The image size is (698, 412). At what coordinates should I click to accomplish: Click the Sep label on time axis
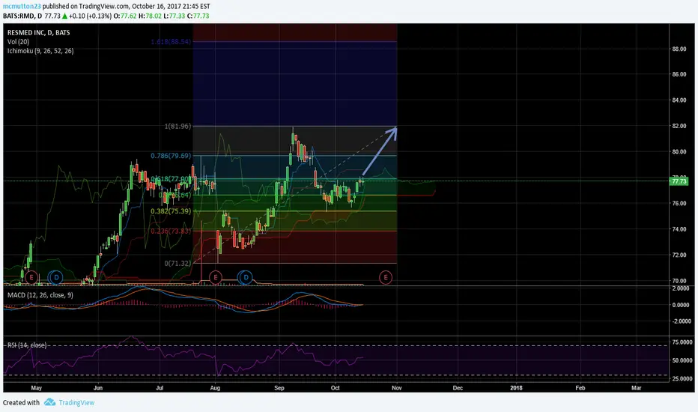[x=279, y=388]
